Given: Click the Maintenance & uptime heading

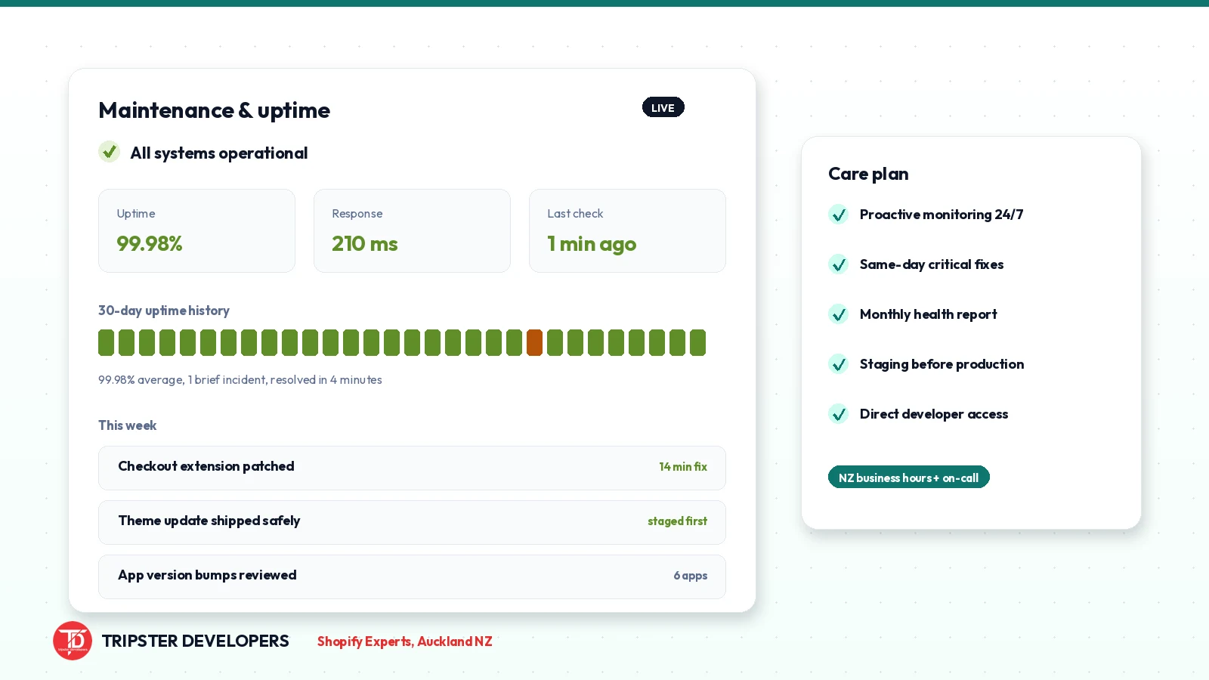Looking at the screenshot, I should (x=214, y=110).
